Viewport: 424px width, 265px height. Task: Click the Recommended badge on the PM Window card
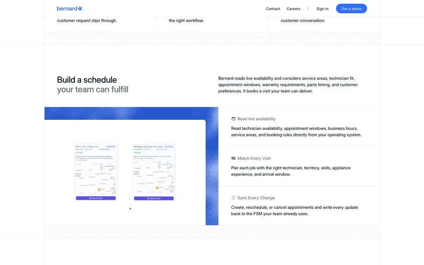click(x=169, y=147)
